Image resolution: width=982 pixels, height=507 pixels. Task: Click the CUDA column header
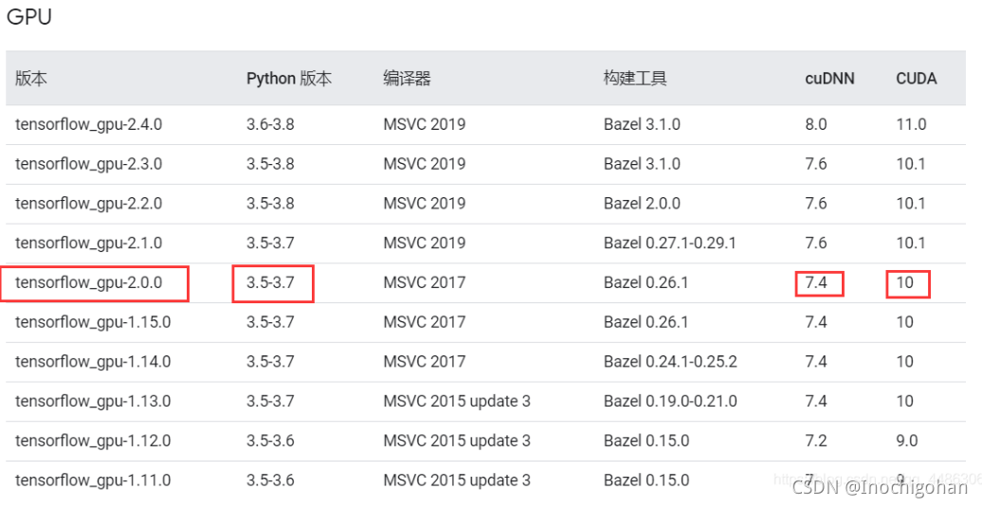point(917,79)
